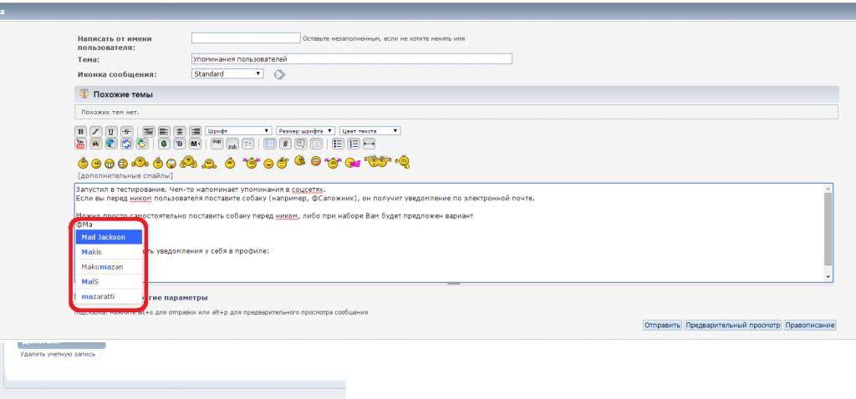Align text right using the toolbar icon

pyautogui.click(x=195, y=131)
